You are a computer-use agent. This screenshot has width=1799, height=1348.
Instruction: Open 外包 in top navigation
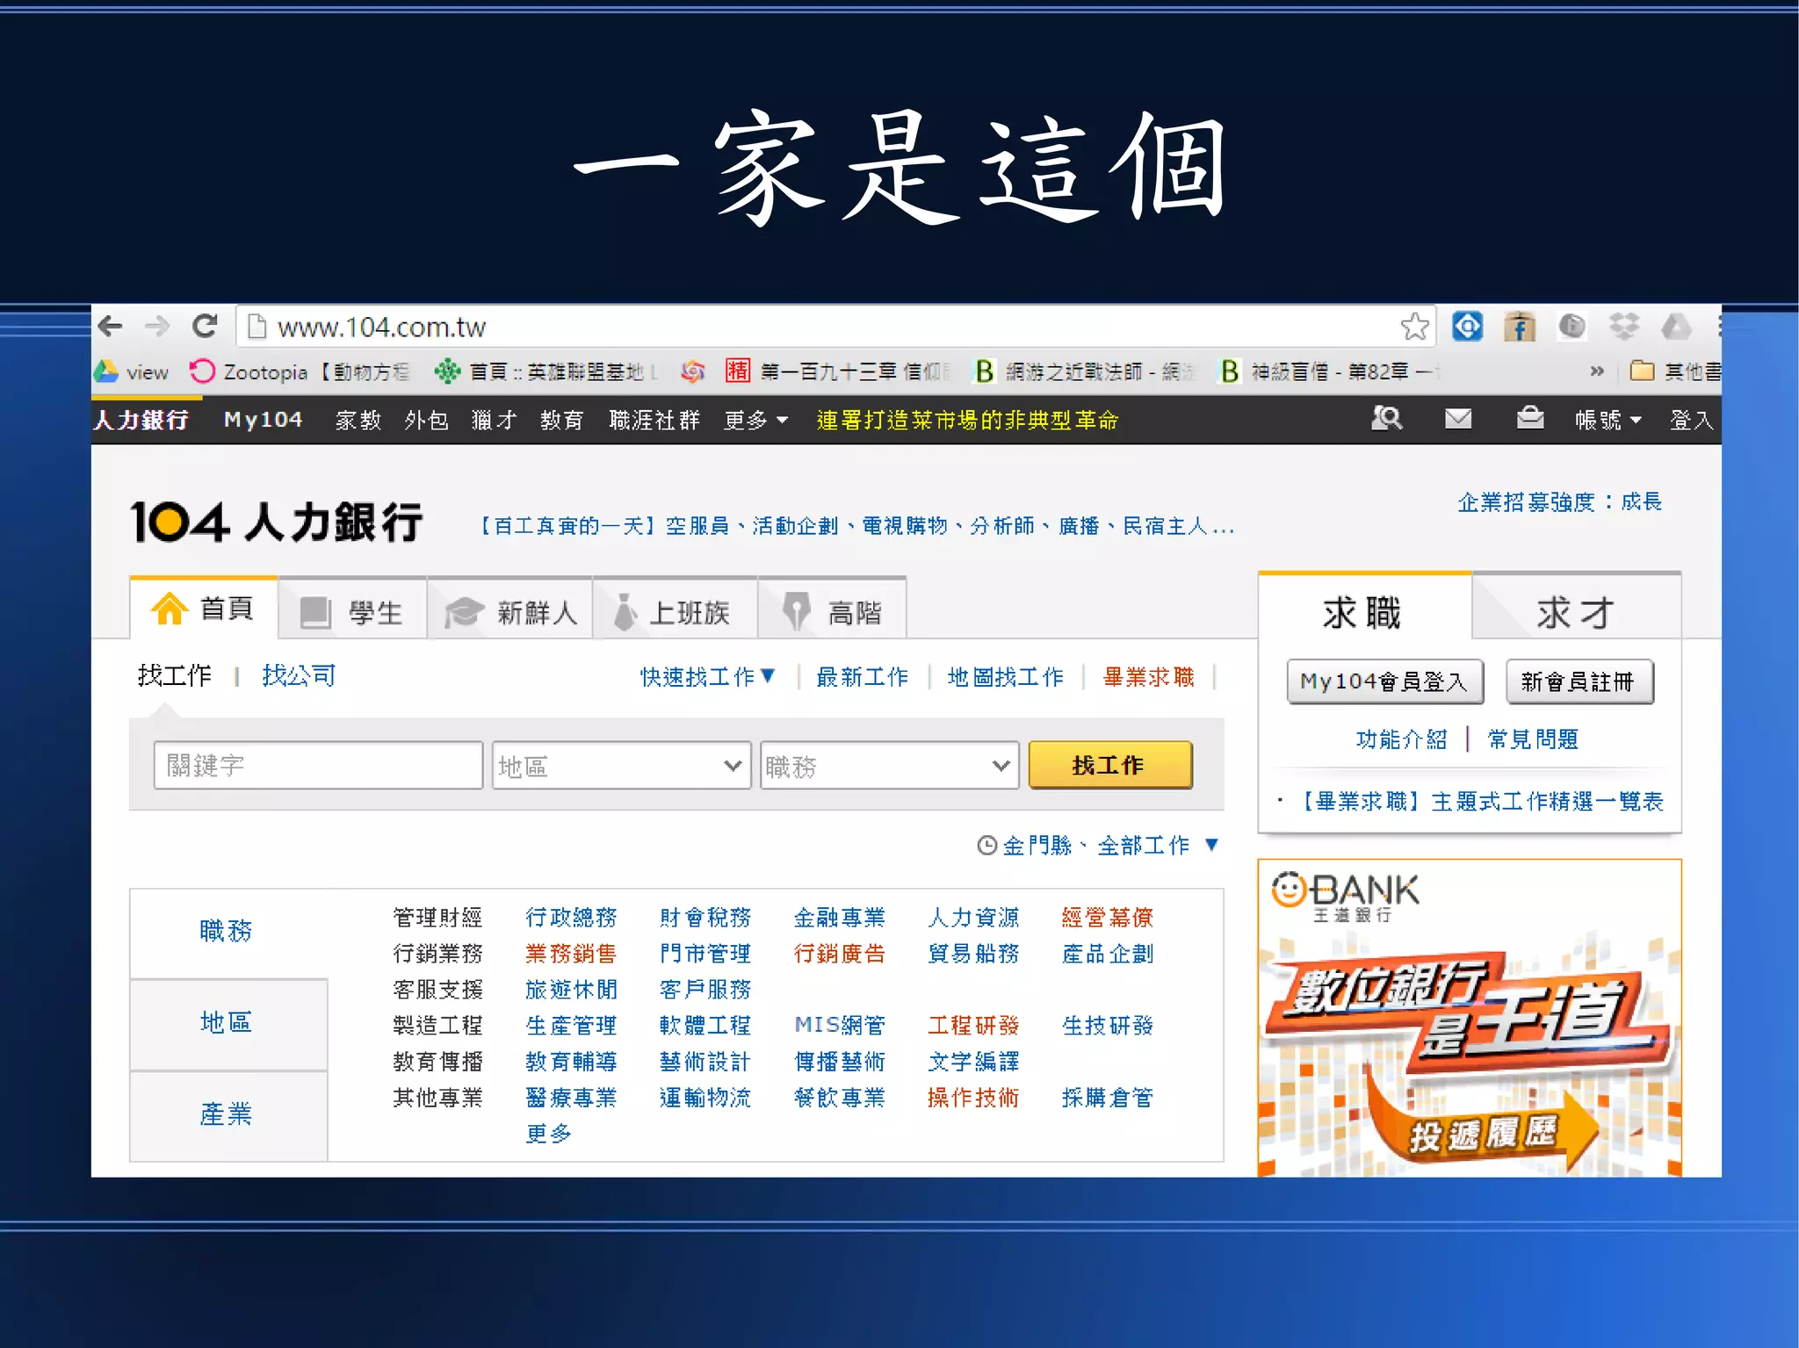426,420
